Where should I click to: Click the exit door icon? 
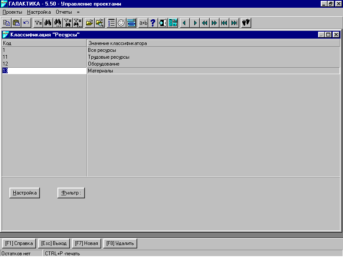click(163, 23)
